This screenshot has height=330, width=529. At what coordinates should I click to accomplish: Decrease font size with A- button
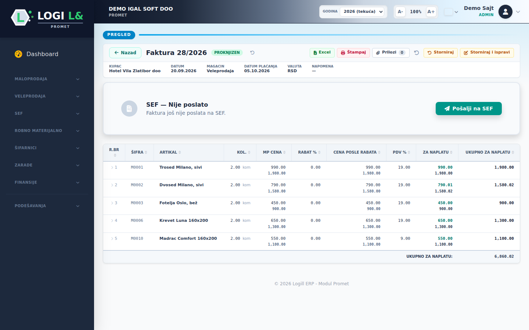(400, 12)
